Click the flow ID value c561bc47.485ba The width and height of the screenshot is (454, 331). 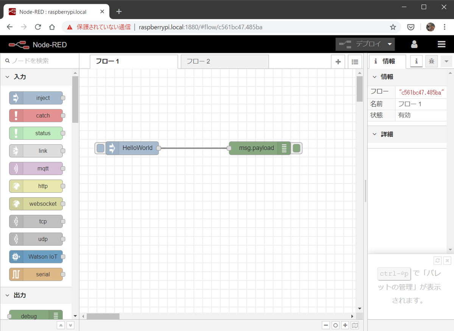coord(421,92)
